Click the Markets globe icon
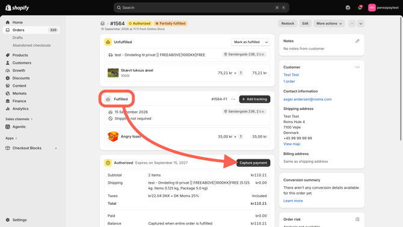The height and width of the screenshot is (227, 403). point(8,93)
